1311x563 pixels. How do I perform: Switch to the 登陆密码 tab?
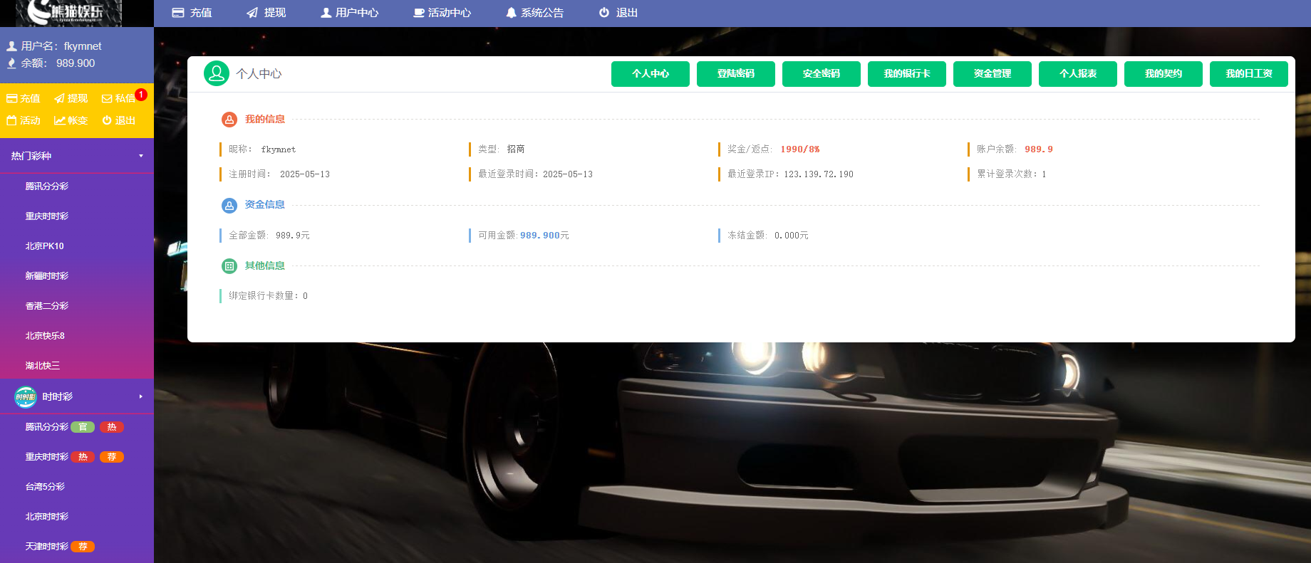[735, 73]
